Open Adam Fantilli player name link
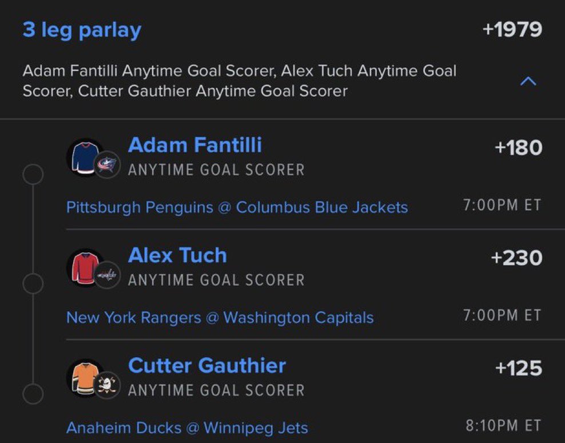Viewport: 565px width, 443px height. tap(195, 145)
